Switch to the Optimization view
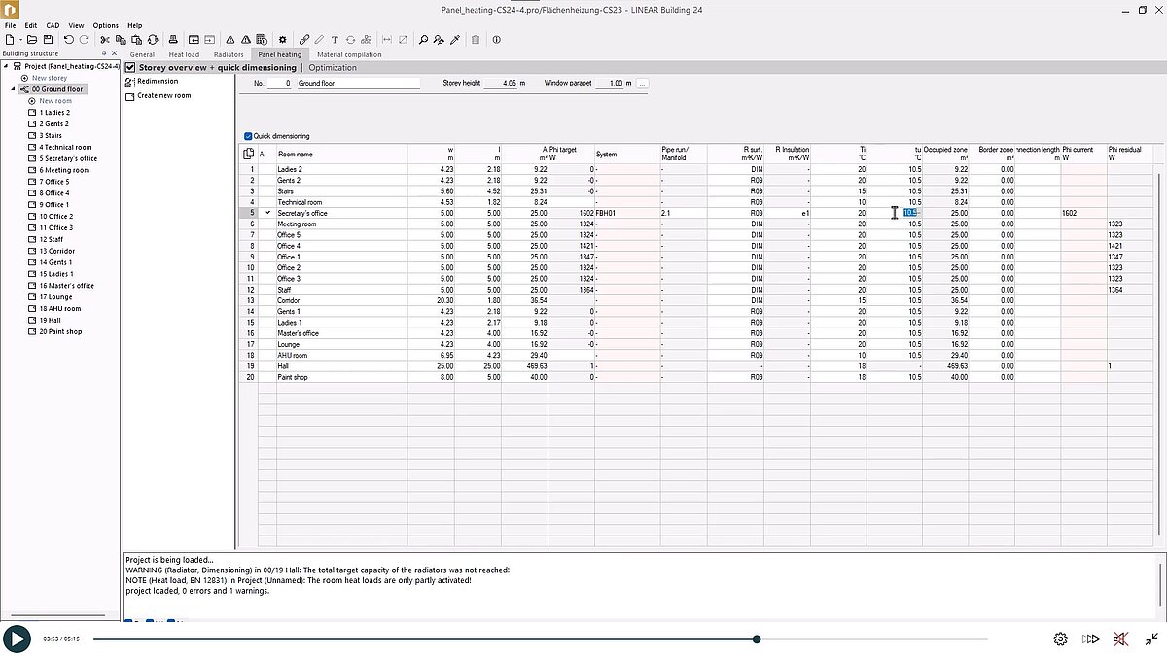Image resolution: width=1167 pixels, height=656 pixels. point(333,67)
